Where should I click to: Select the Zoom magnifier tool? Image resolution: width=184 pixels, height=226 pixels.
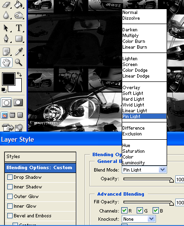pyautogui.click(x=19, y=62)
